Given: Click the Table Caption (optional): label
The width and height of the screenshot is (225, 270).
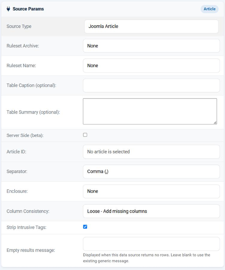Looking at the screenshot, I should point(32,85).
